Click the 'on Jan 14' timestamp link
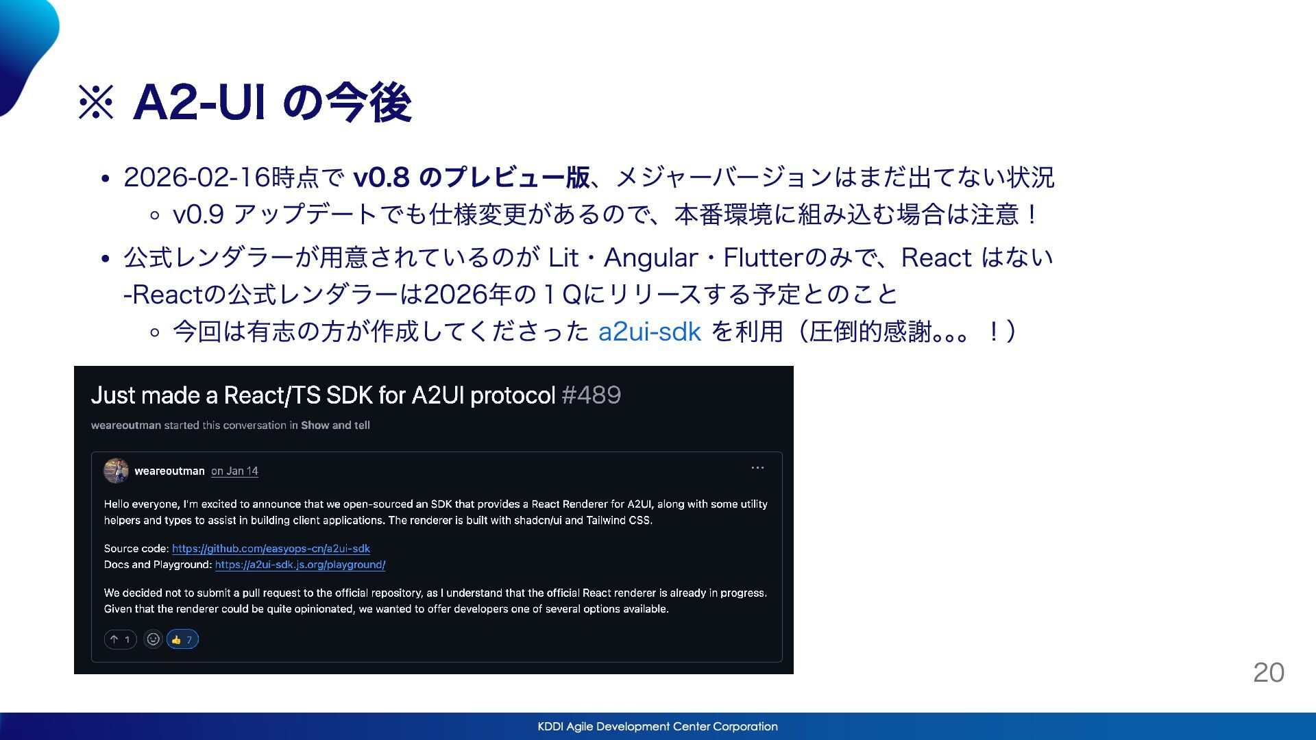Screen dimensions: 1316x740 coord(234,471)
